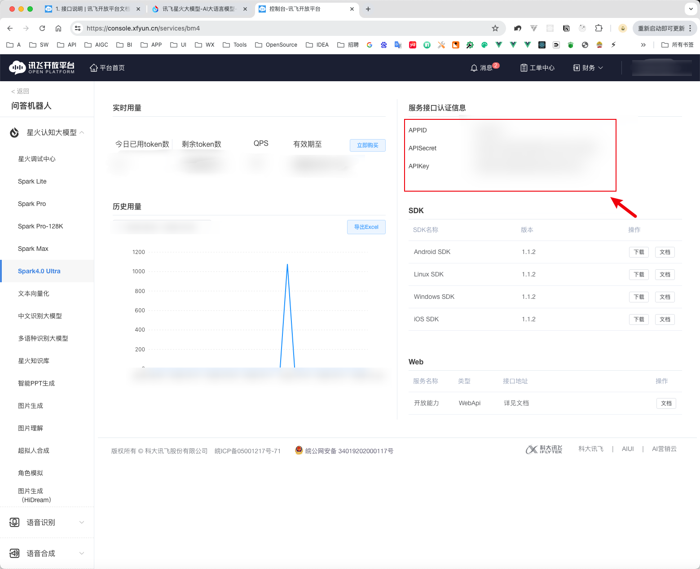Open the WebApi 文档 docs button
This screenshot has width=700, height=569.
[x=666, y=403]
